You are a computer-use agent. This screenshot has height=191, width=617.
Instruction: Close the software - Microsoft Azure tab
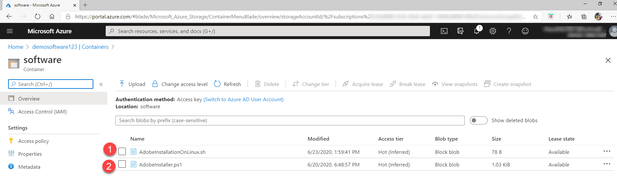coord(75,5)
